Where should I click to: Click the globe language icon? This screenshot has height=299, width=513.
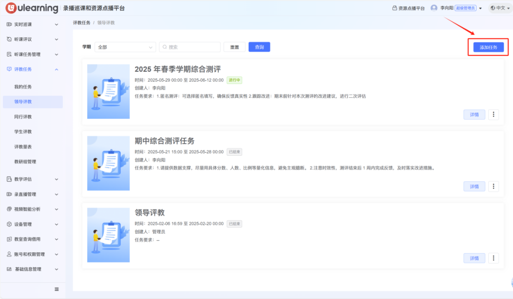pos(492,8)
